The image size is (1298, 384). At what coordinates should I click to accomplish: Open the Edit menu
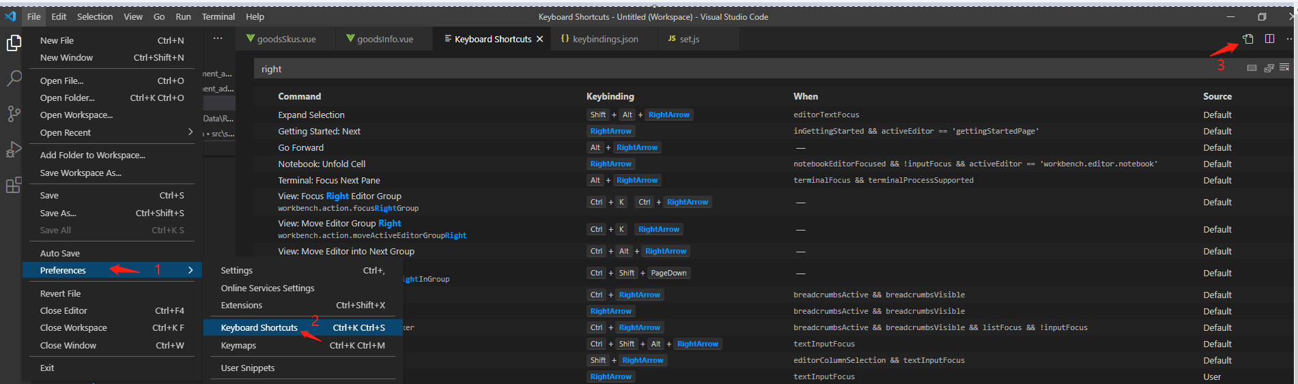point(59,16)
